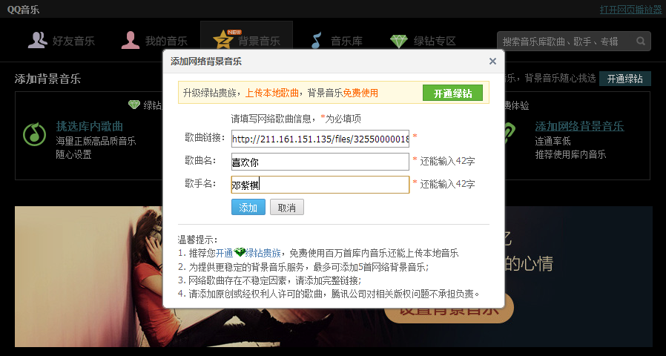
Task: Open 打开网页播放器 link
Action: (x=630, y=10)
